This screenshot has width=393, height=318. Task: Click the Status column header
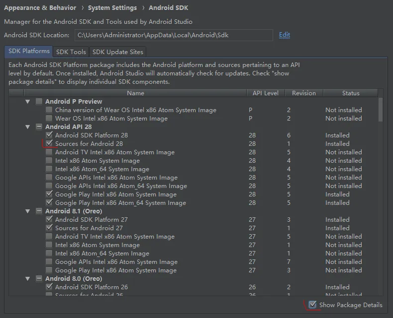click(x=350, y=93)
